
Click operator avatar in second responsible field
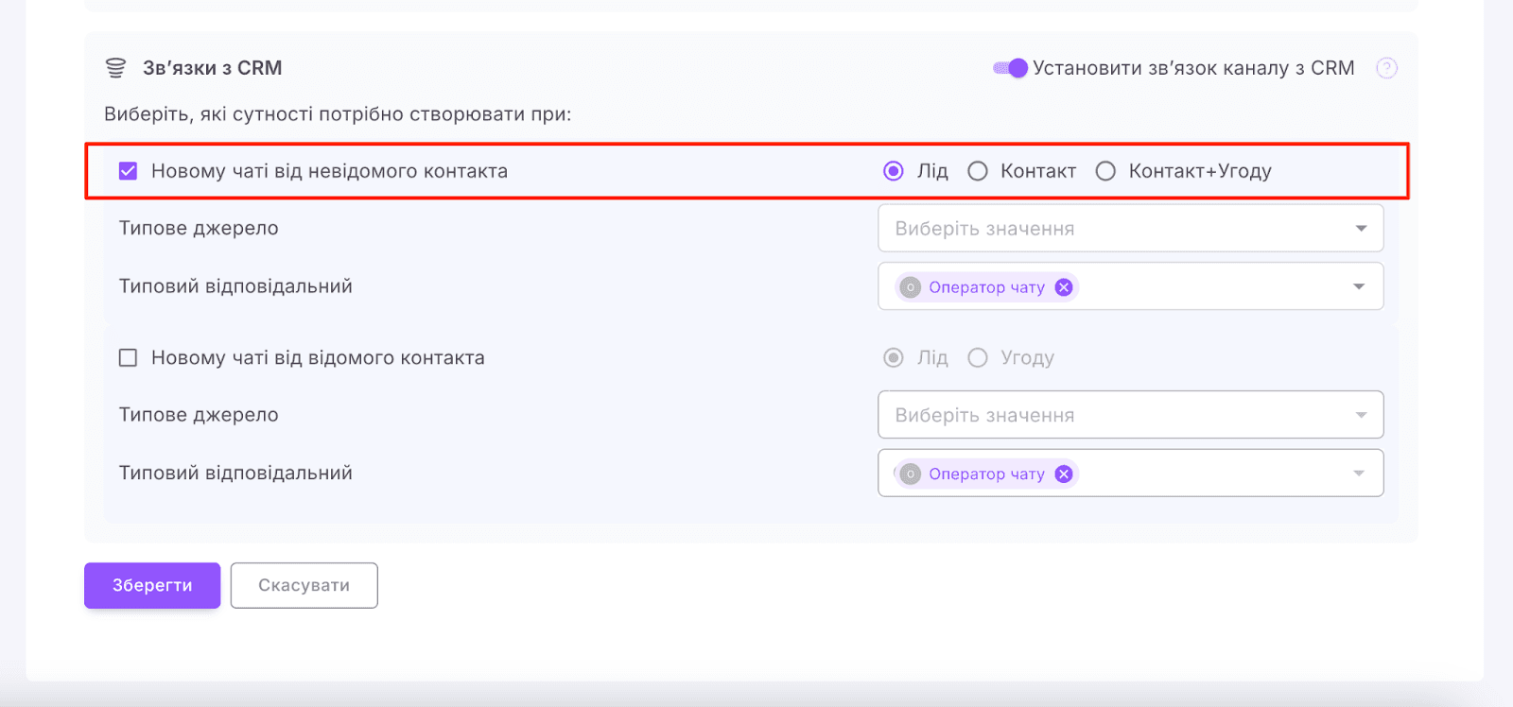click(910, 474)
